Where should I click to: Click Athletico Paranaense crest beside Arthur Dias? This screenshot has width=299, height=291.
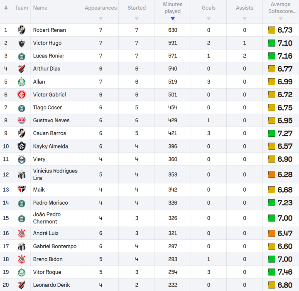(x=22, y=69)
